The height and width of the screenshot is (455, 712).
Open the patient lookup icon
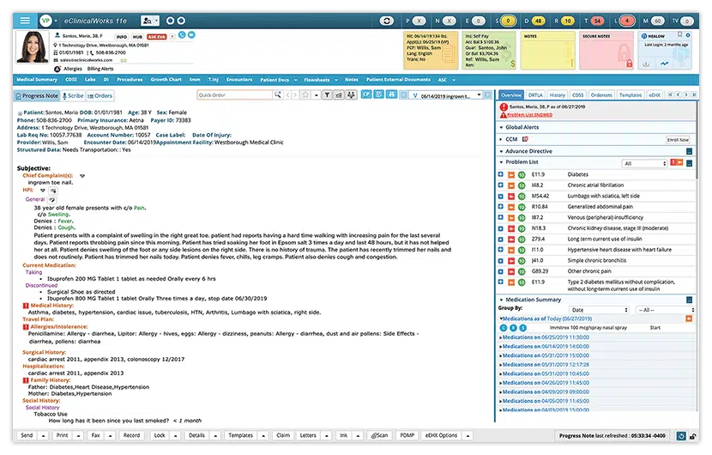coord(150,20)
